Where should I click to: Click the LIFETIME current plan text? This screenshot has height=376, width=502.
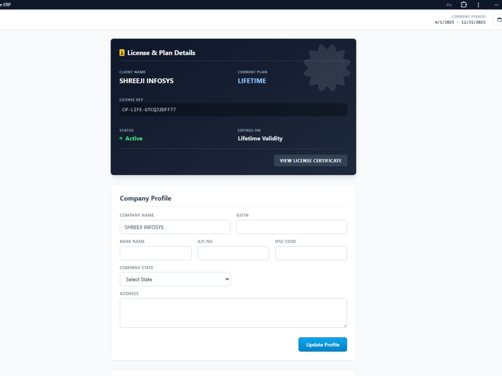point(252,81)
